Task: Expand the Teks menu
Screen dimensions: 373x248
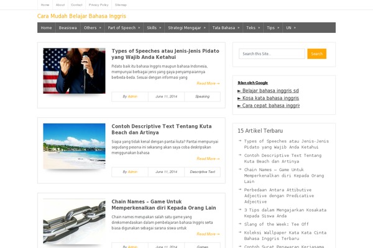Action: pyautogui.click(x=253, y=28)
